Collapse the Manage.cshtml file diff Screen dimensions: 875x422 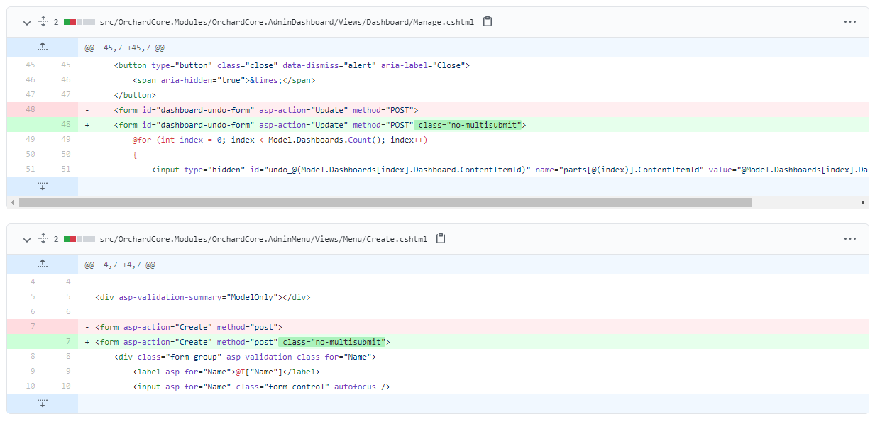point(27,22)
